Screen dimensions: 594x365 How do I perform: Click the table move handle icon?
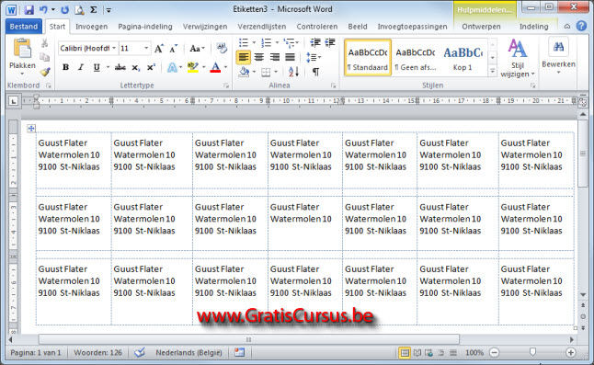[31, 129]
